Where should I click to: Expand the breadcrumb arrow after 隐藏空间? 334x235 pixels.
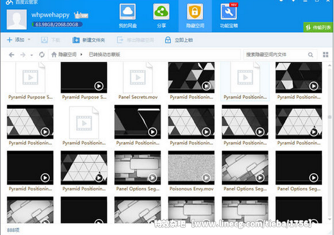coord(82,55)
